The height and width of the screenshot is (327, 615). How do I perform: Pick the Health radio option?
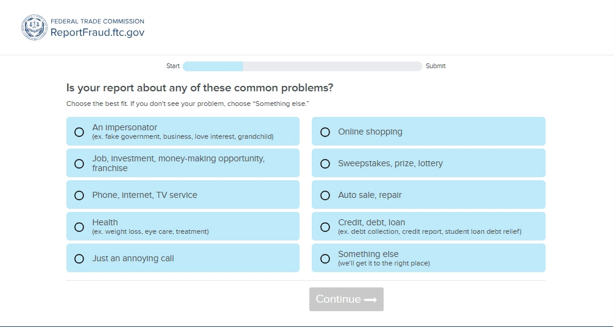point(79,227)
